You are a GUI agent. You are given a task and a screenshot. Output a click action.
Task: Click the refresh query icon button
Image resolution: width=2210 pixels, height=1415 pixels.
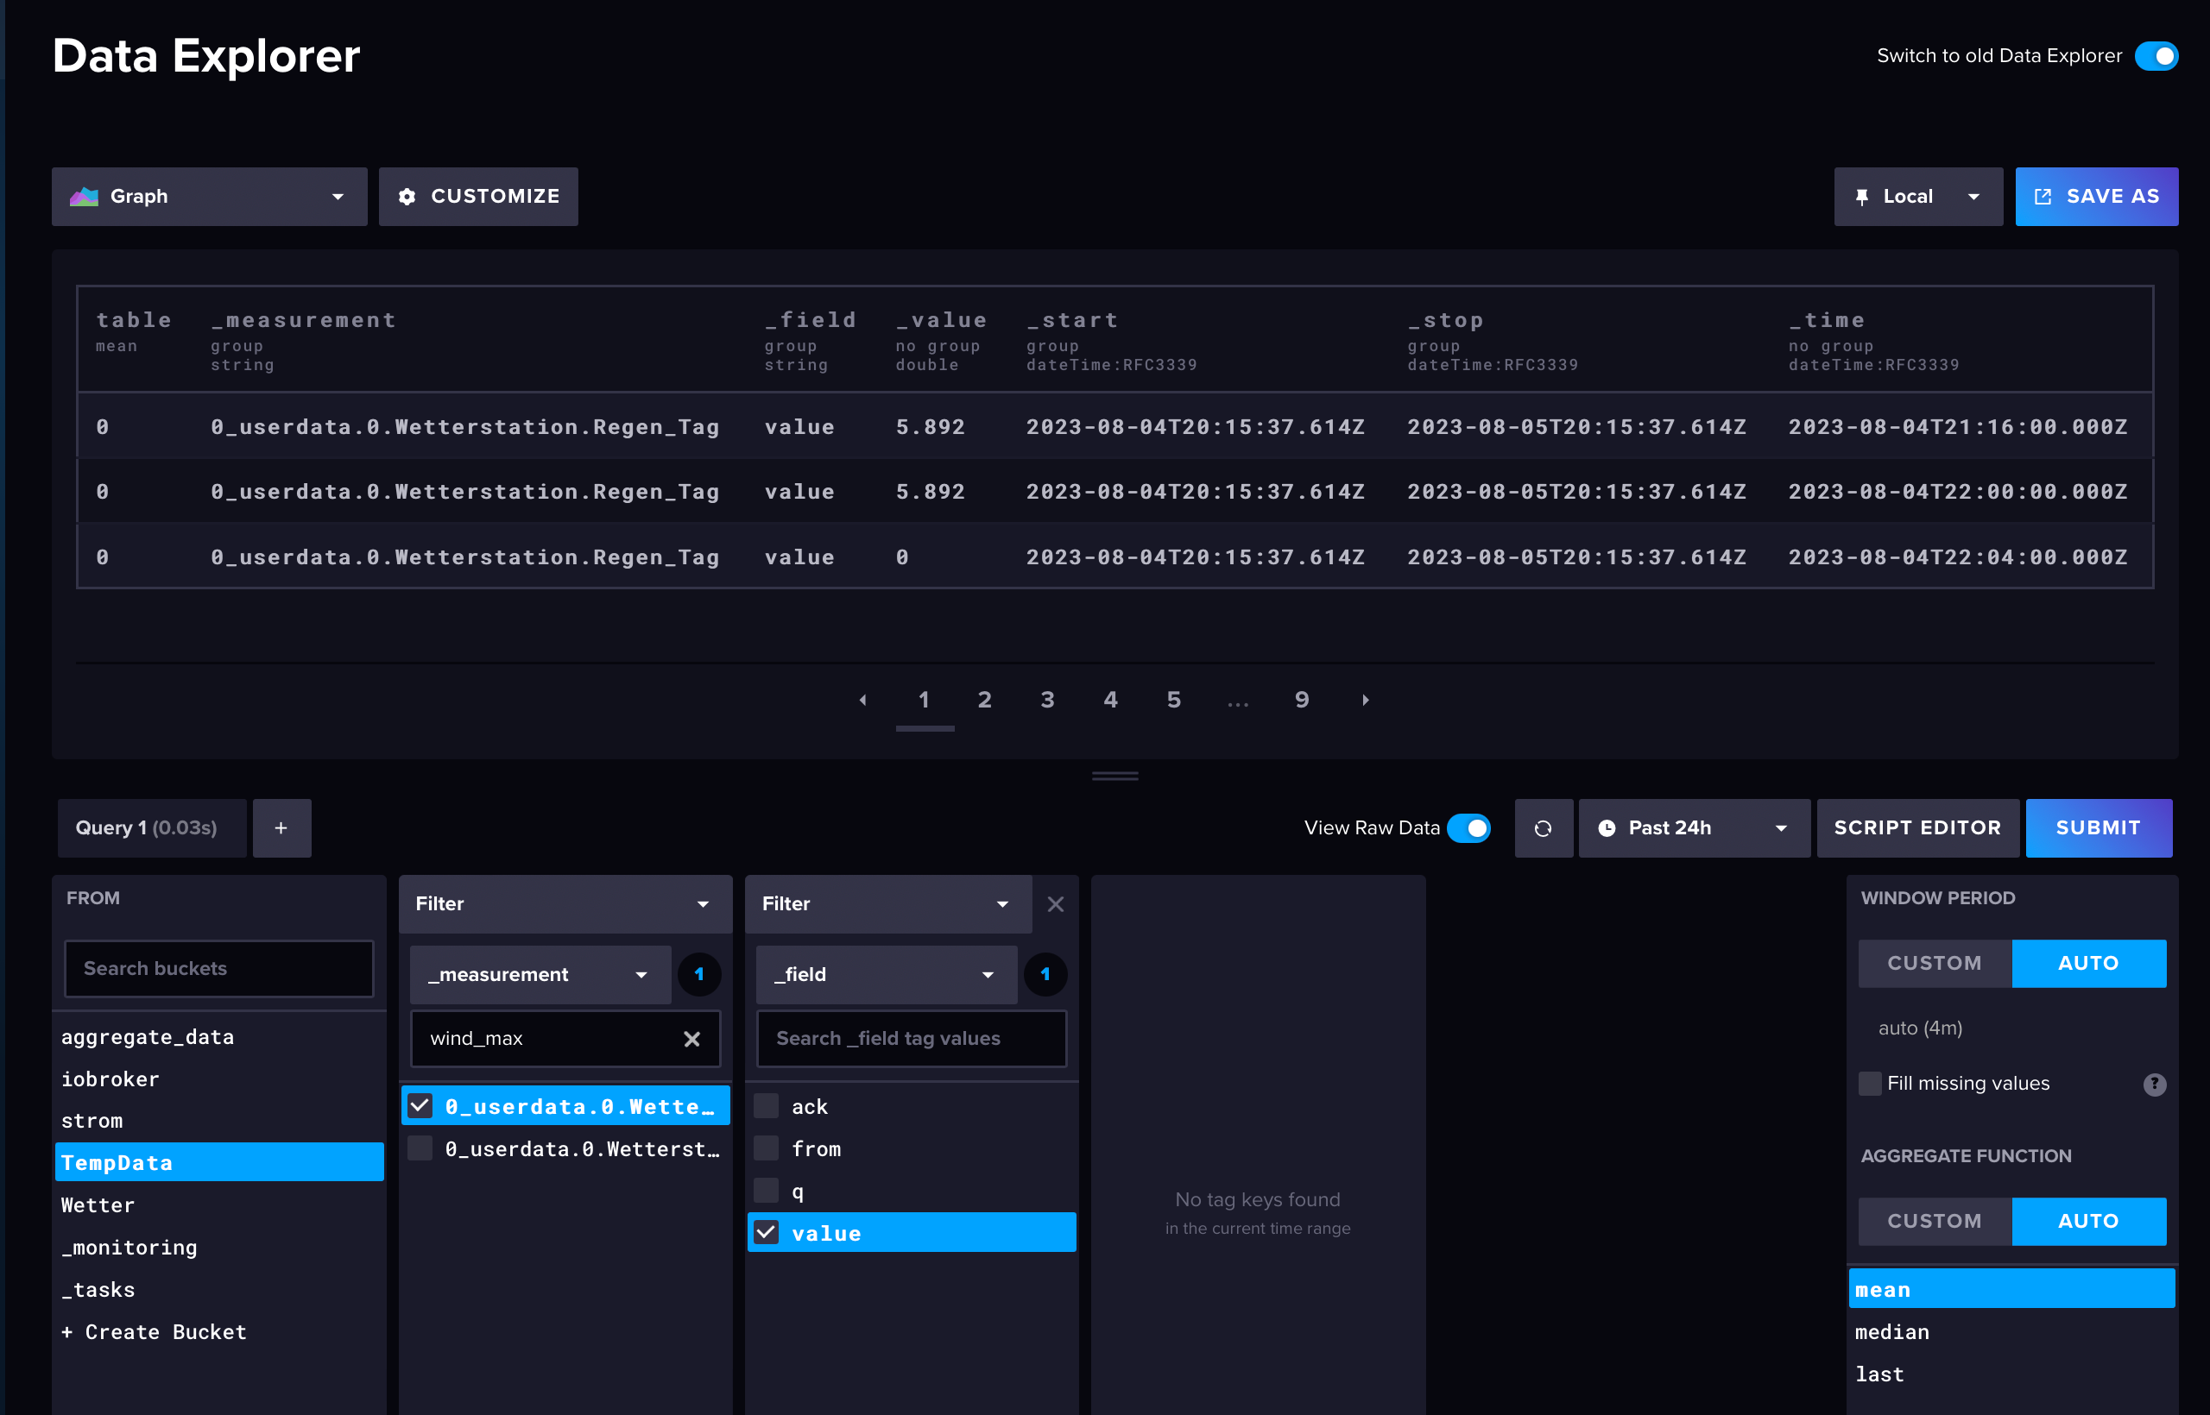pos(1543,828)
